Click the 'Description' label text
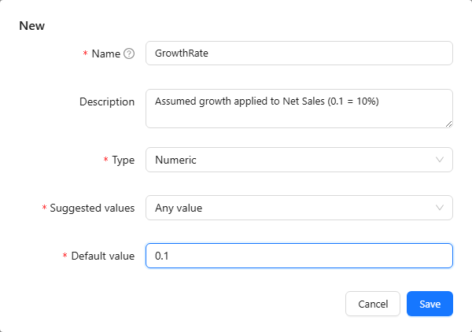The height and width of the screenshot is (332, 472). [107, 101]
